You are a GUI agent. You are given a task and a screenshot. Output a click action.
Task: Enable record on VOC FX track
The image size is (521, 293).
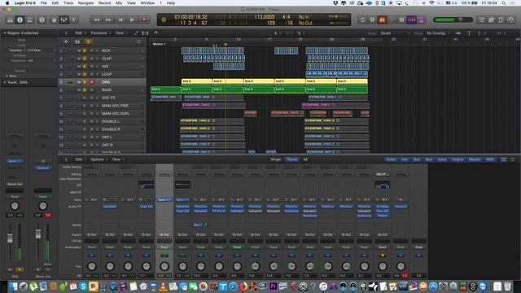pyautogui.click(x=92, y=98)
